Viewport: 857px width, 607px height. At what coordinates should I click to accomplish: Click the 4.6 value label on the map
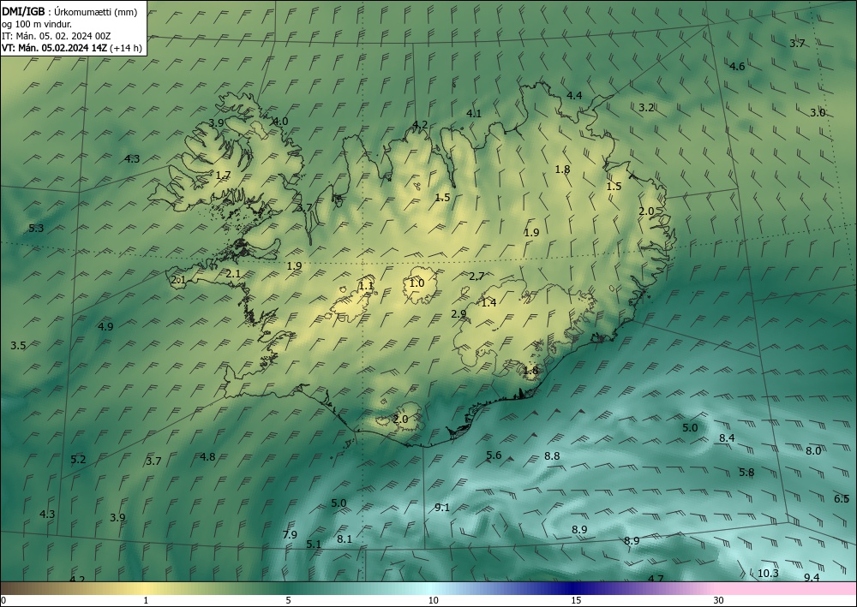tap(737, 67)
